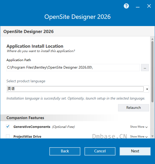The height and width of the screenshot is (164, 155).
Task: Uncheck the GenerativeComponents checkbox
Action: pyautogui.click(x=8, y=126)
